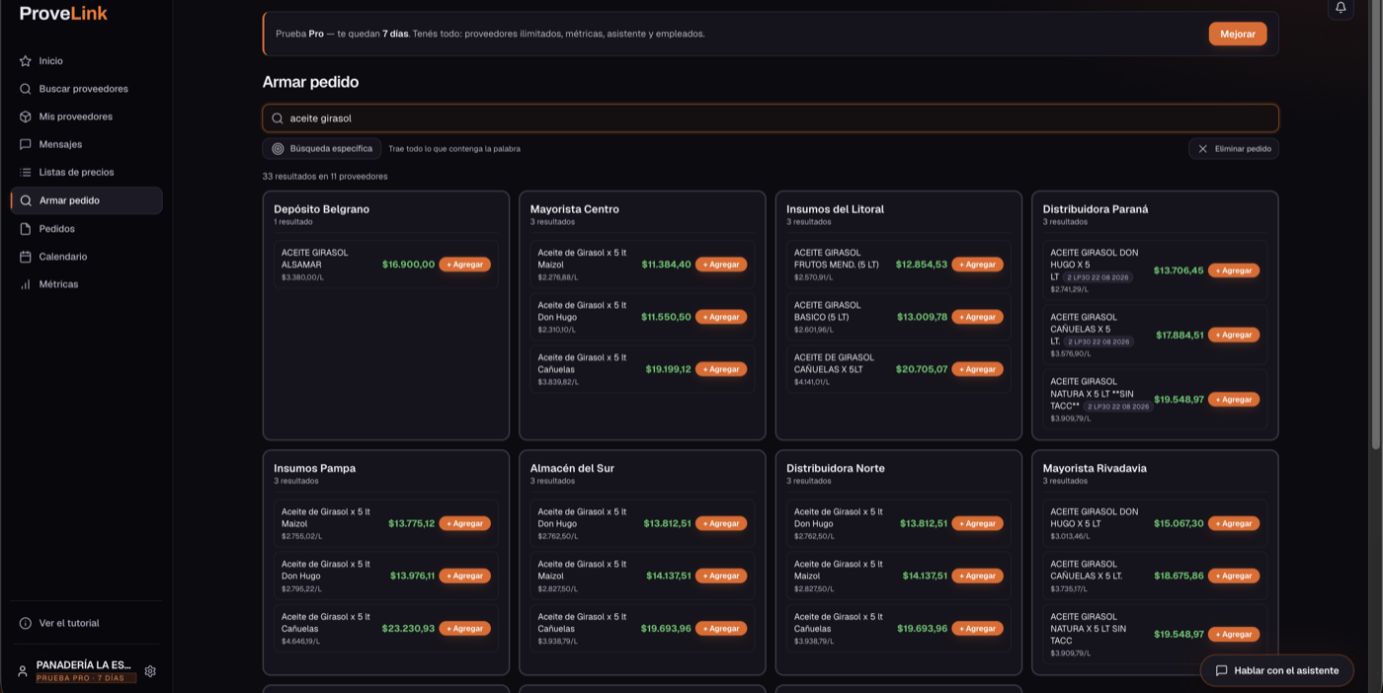Click the X icon on Eliminar pedido
Image resolution: width=1383 pixels, height=693 pixels.
[1202, 149]
